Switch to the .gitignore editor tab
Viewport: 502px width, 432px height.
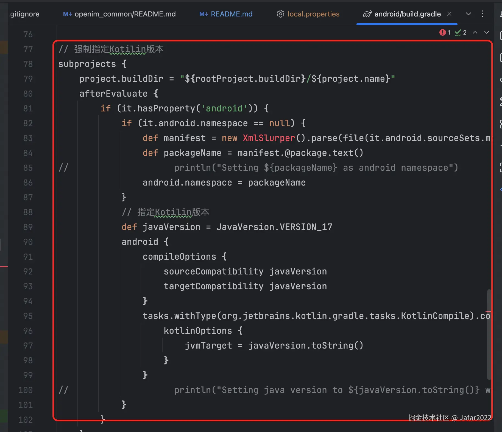click(24, 14)
